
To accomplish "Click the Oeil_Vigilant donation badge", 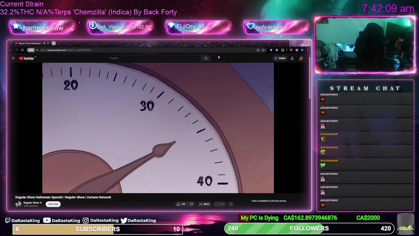I will pos(120,27).
